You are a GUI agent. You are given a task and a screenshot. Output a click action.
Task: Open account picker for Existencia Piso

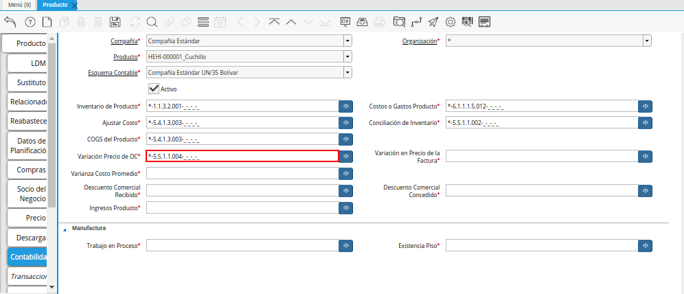645,246
